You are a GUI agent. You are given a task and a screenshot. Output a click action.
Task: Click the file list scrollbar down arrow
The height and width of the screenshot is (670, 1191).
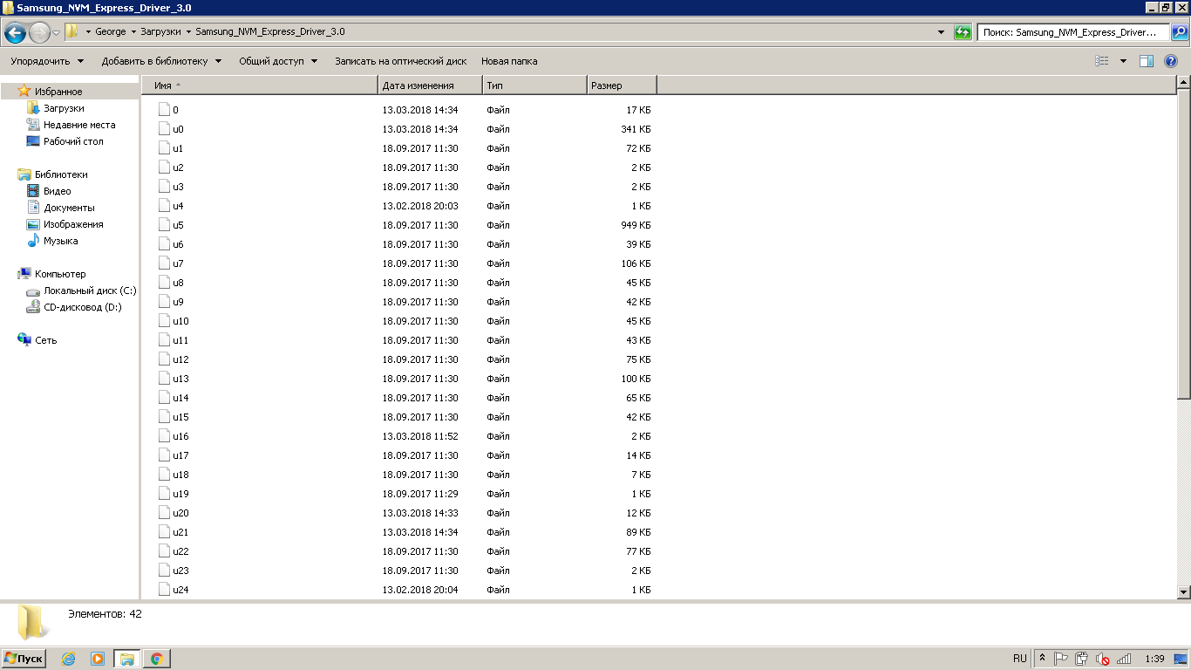click(x=1183, y=592)
